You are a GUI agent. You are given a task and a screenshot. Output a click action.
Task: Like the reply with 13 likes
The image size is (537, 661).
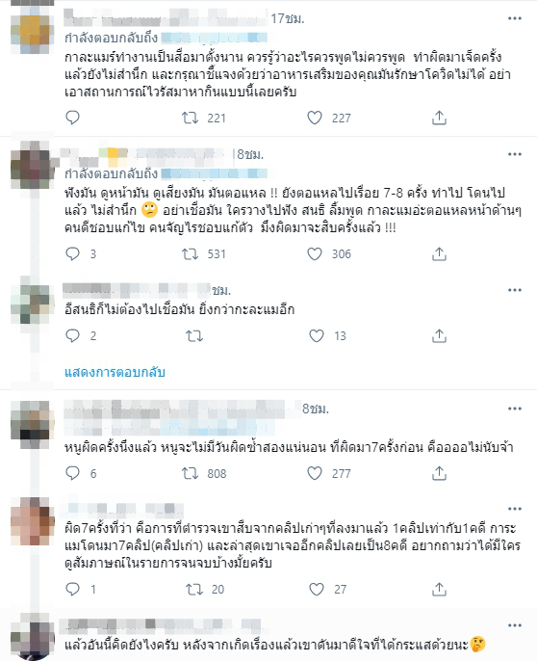pyautogui.click(x=317, y=335)
